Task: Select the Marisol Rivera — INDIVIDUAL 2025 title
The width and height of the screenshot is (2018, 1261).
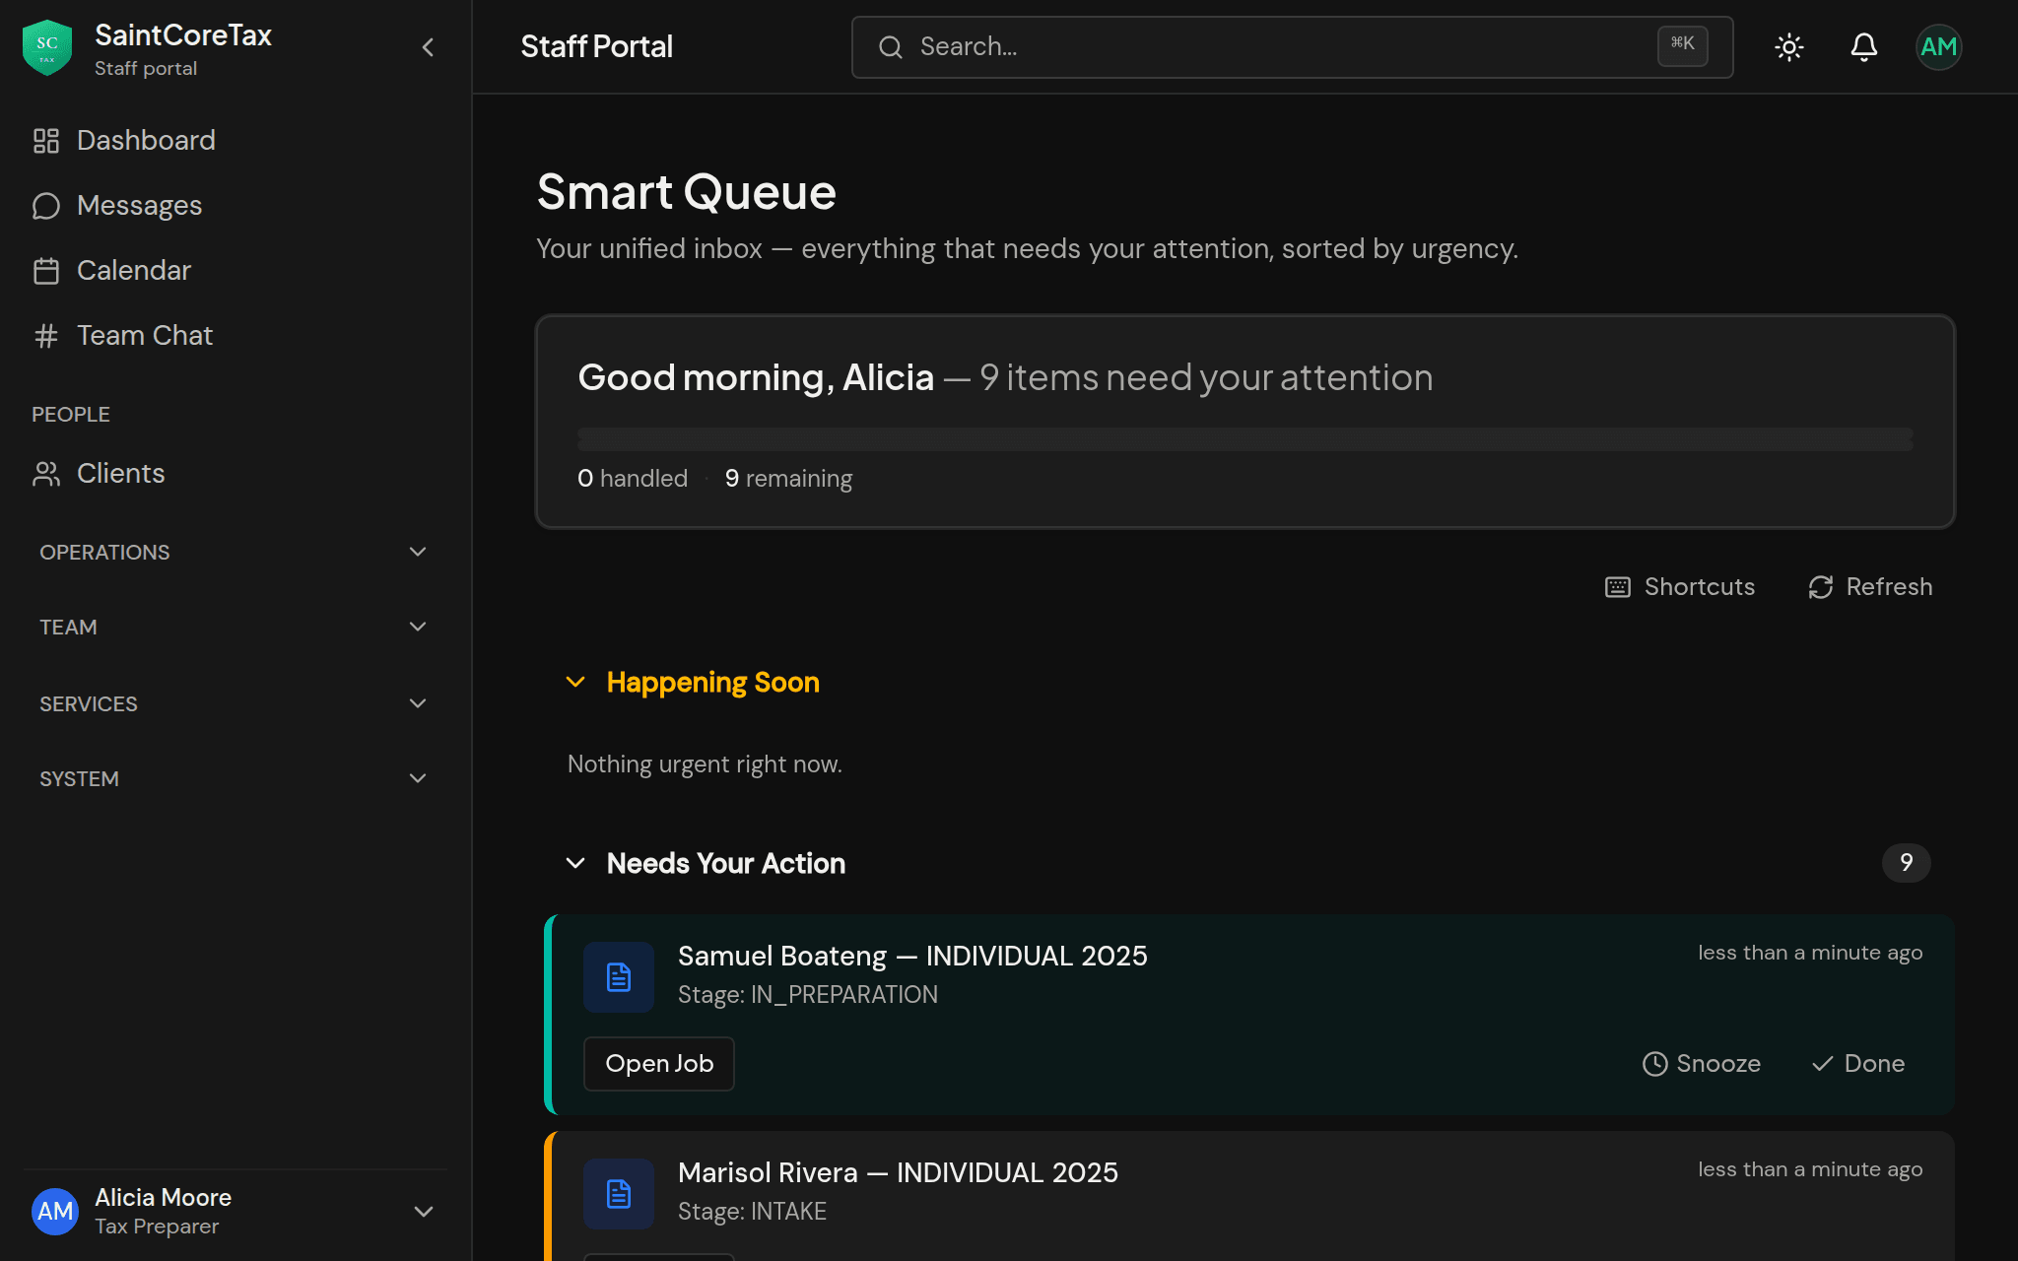Action: (898, 1172)
